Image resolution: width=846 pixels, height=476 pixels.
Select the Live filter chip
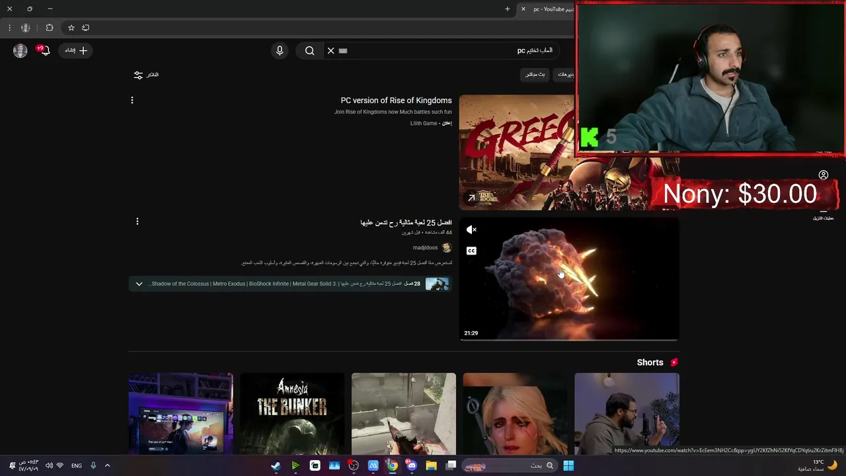[x=535, y=74]
